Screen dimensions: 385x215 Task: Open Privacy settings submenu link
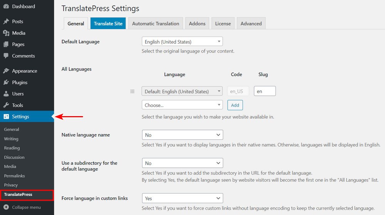click(x=11, y=185)
